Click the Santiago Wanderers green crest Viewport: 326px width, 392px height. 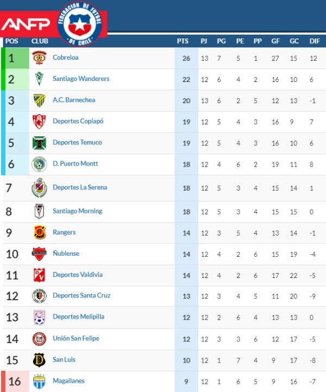(x=39, y=79)
